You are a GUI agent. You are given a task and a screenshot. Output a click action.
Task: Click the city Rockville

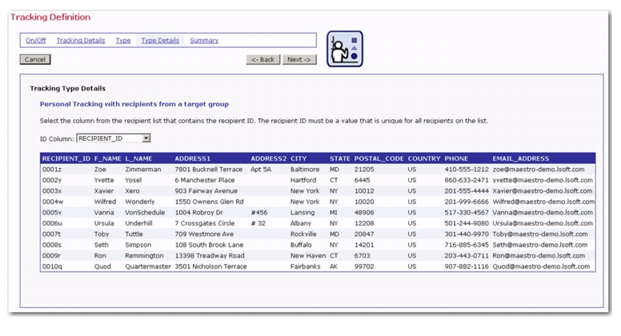pos(303,234)
